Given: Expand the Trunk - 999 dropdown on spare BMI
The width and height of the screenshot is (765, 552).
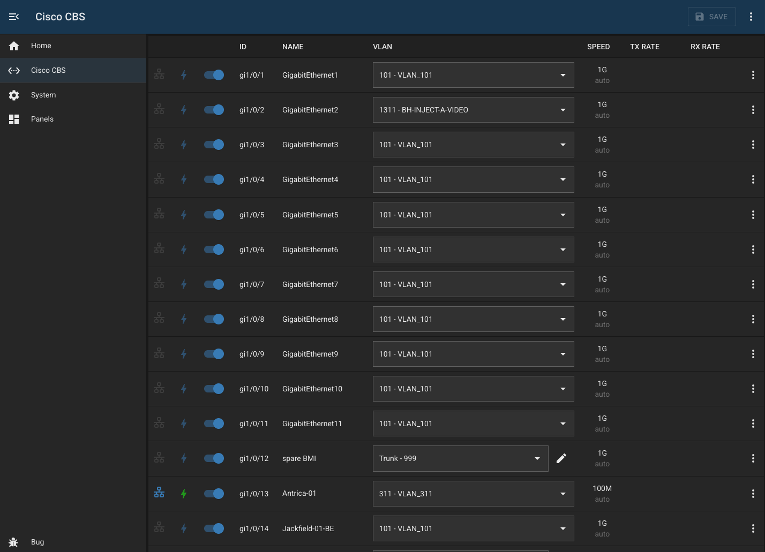Looking at the screenshot, I should (x=460, y=458).
